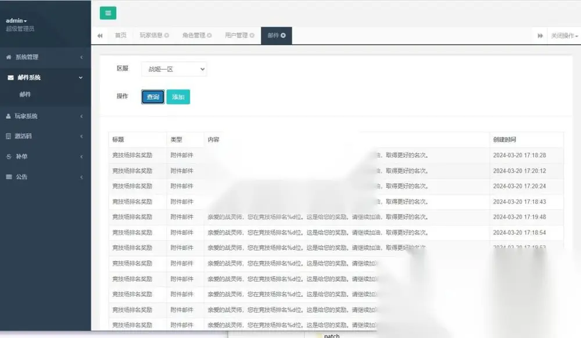Image resolution: width=581 pixels, height=338 pixels.
Task: Expand the 补单 menu chevron
Action: coord(81,157)
